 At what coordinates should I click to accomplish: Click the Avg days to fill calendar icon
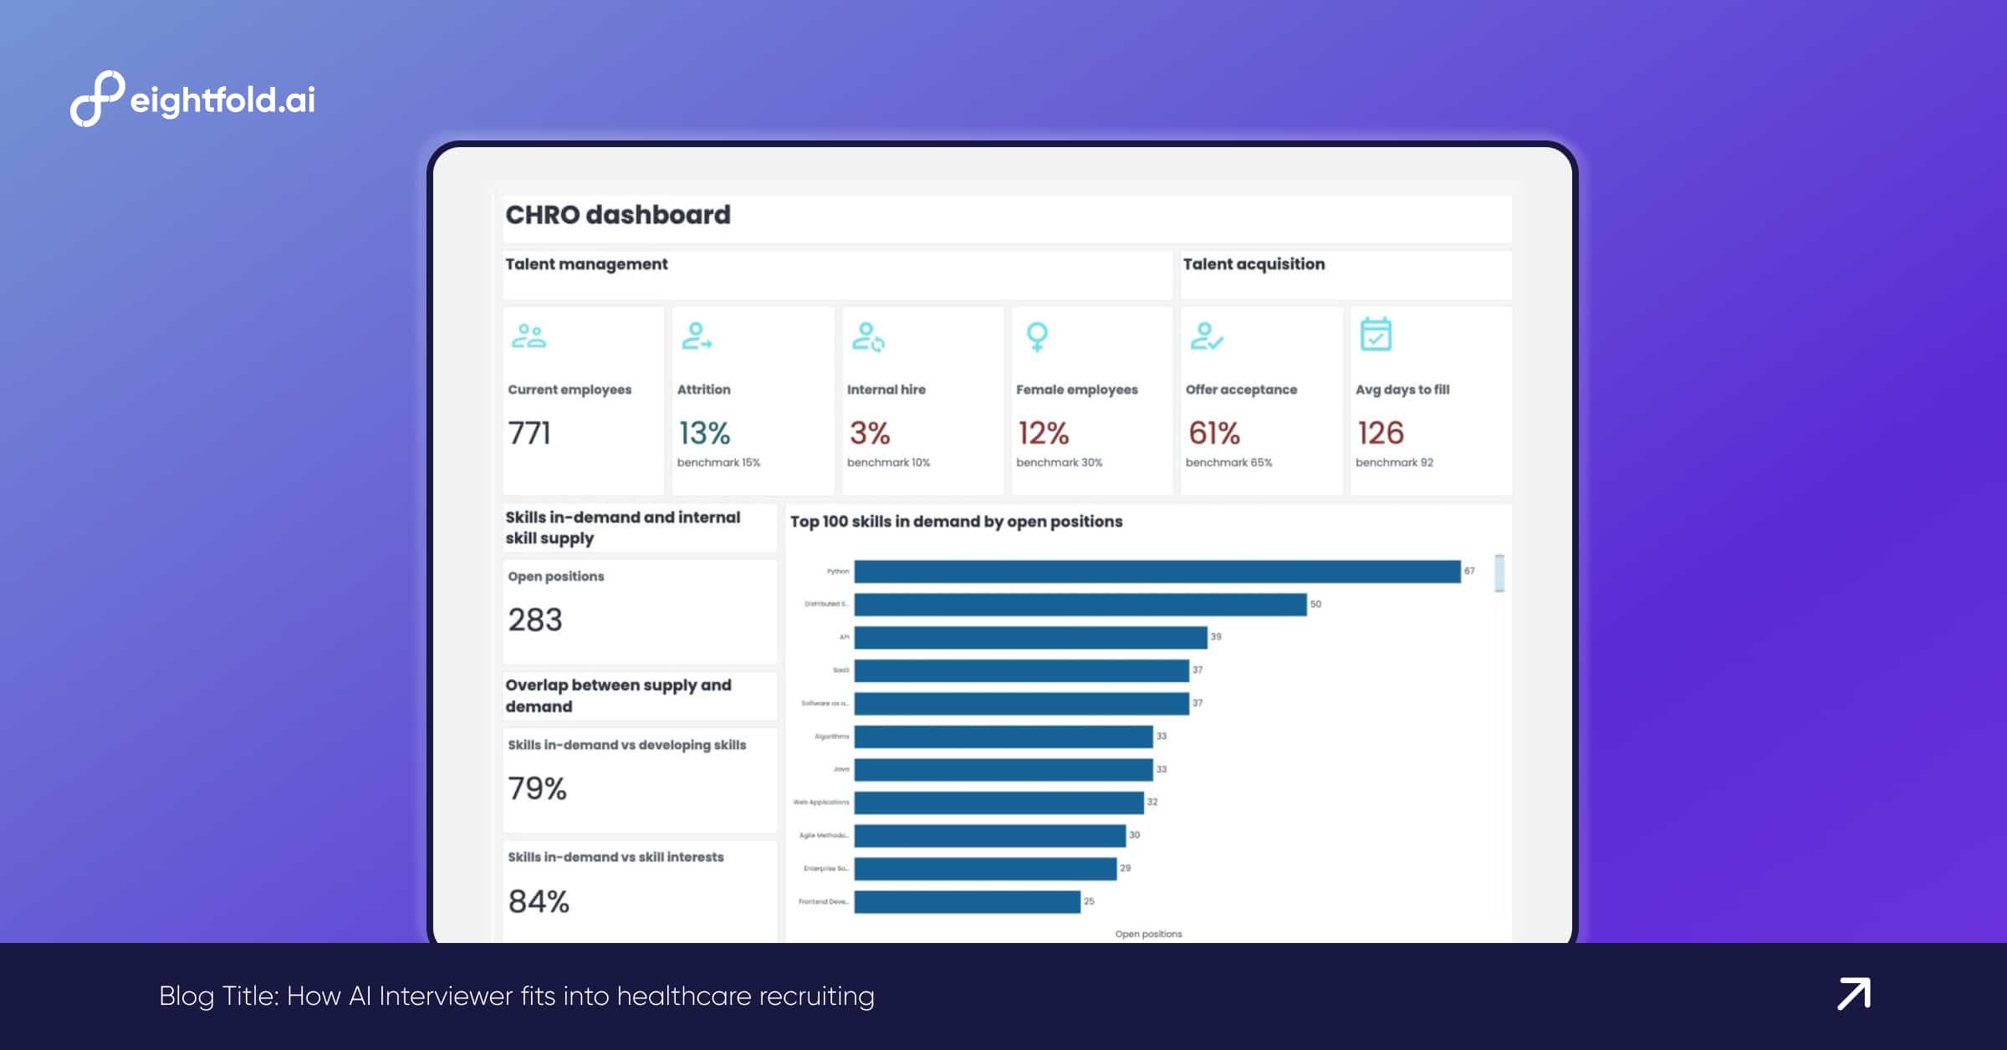click(x=1376, y=334)
